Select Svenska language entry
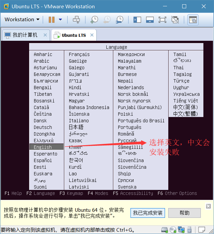The image size is (214, 234). (127, 187)
